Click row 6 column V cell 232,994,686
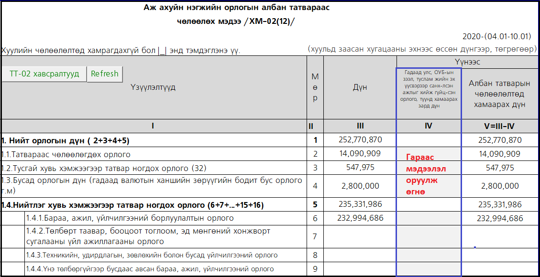This screenshot has height=277, width=540. 500,218
